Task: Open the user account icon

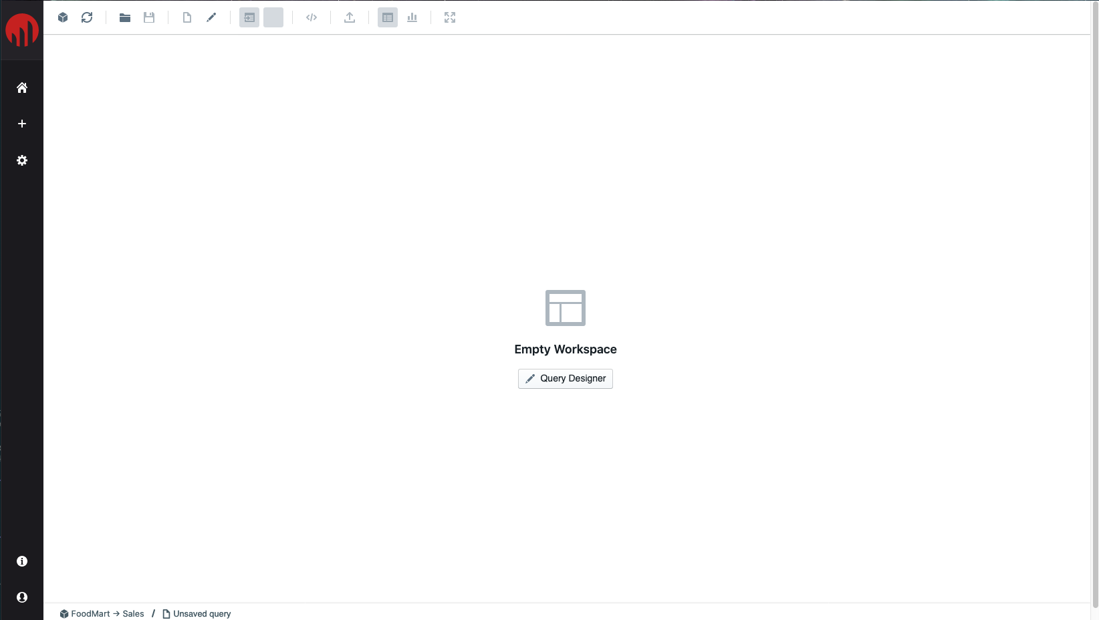Action: click(x=22, y=597)
